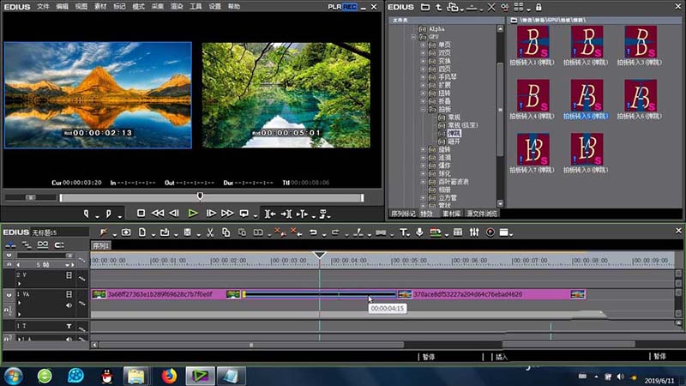This screenshot has height=386, width=686.
Task: Click the player position slider handle
Action: pos(200,196)
